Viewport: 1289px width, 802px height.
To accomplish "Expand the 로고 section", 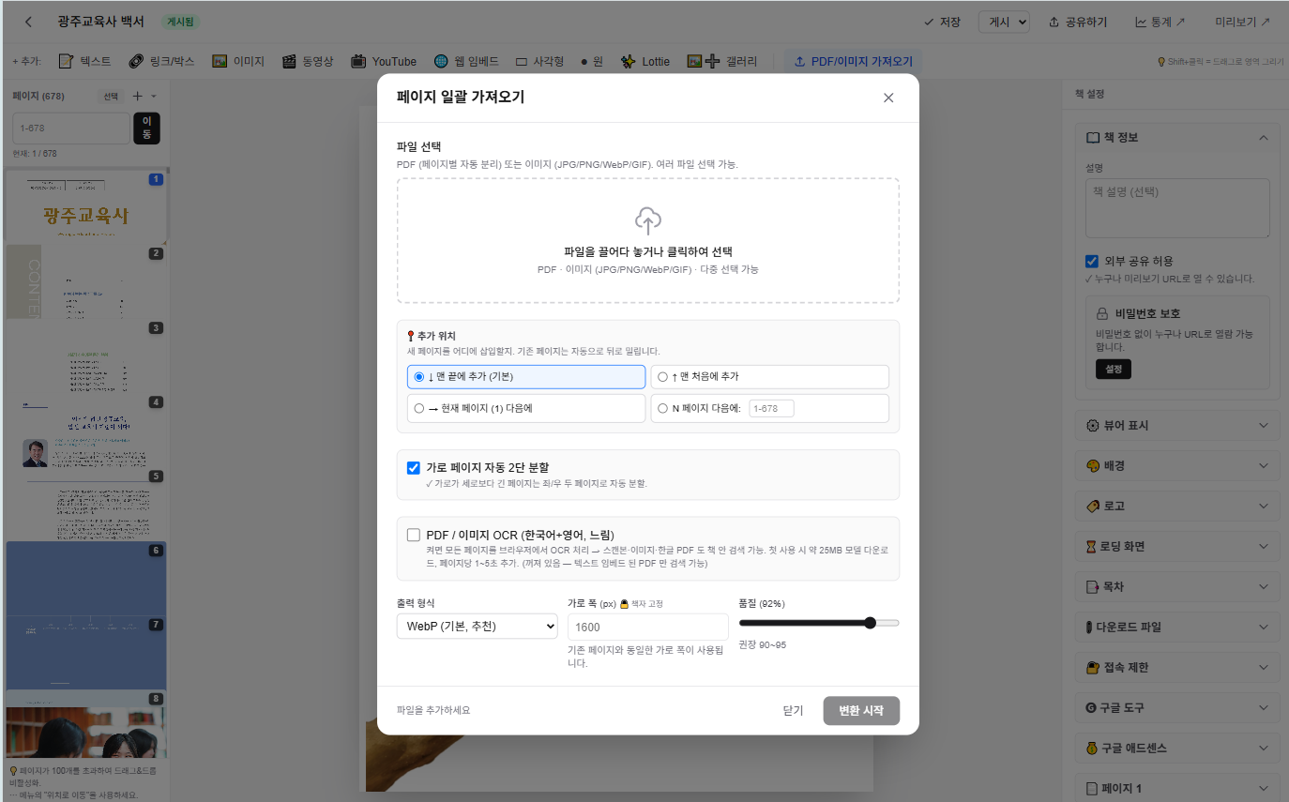I will point(1176,506).
